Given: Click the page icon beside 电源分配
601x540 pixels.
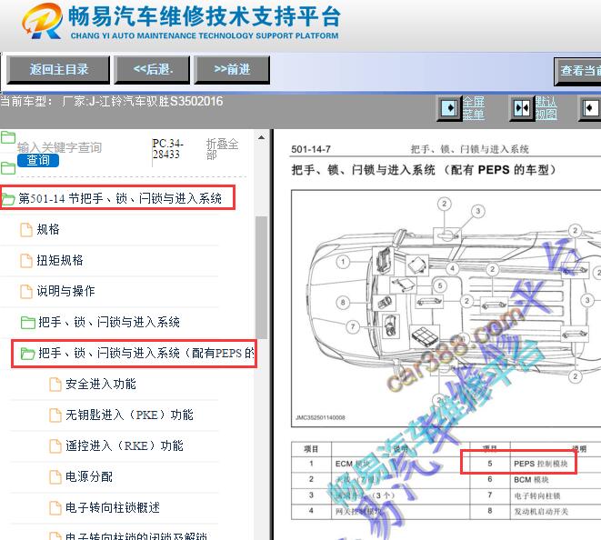Looking at the screenshot, I should [x=55, y=477].
